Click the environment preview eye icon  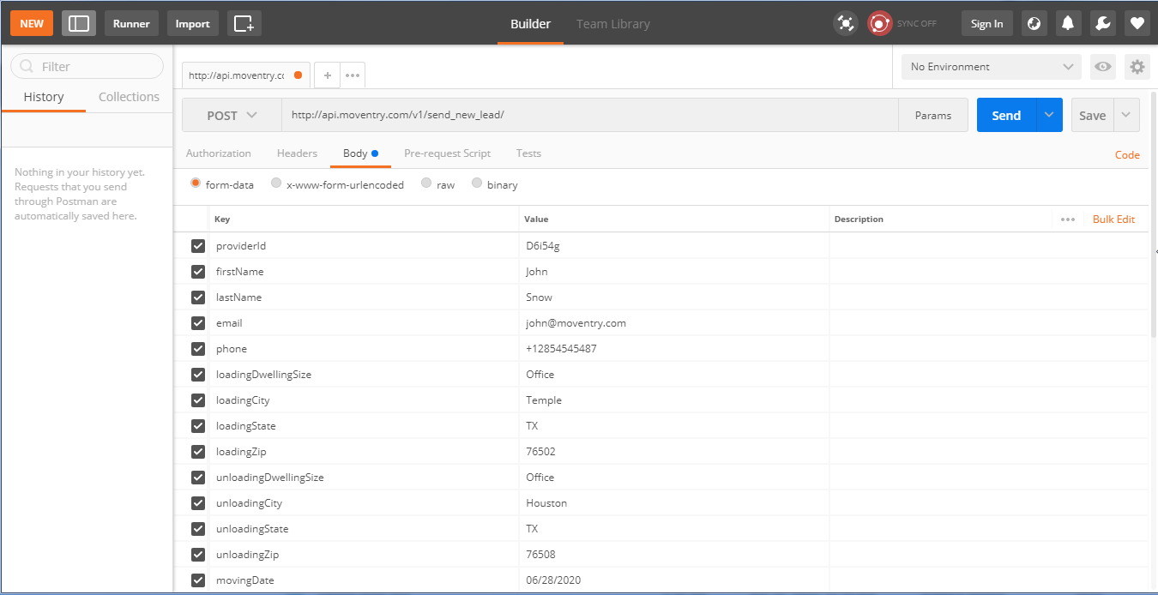click(1102, 66)
